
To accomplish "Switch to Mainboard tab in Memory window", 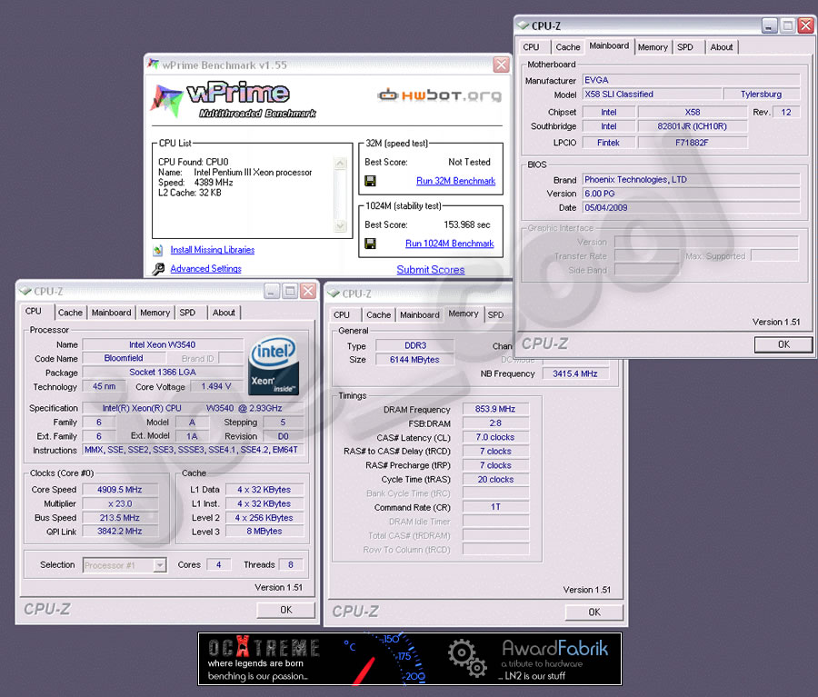I will click(x=419, y=315).
